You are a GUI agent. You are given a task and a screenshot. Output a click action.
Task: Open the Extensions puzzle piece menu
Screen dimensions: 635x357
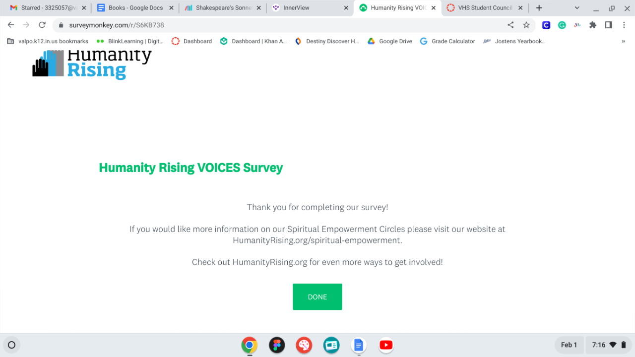tap(592, 25)
